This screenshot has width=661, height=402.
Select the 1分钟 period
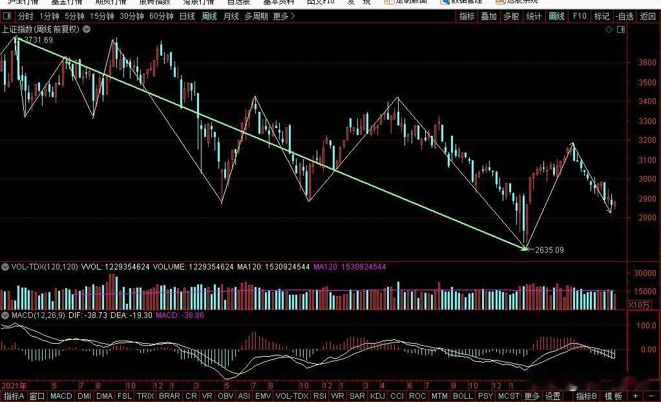coord(49,16)
